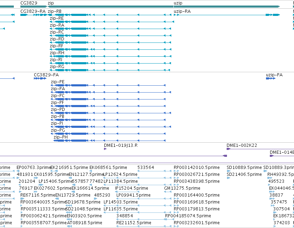Select the RP003438398.5prime EST label
294x228 pixels.
[x=197, y=181]
